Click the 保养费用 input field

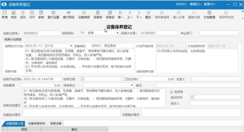pos(41,85)
